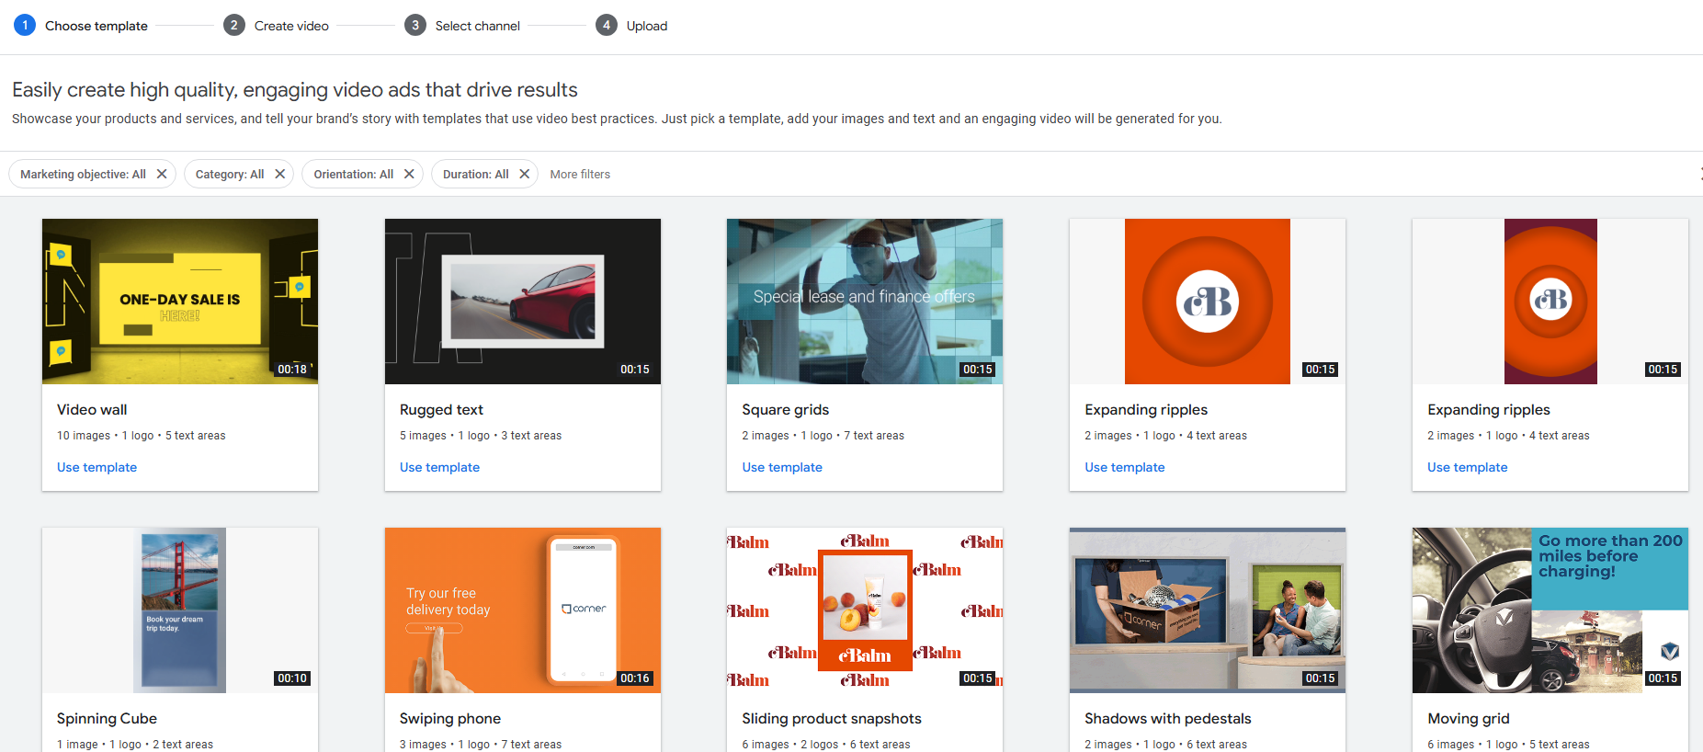Click "2 images · 1 logo · 7 text areas" details
The width and height of the screenshot is (1703, 752).
coord(823,436)
